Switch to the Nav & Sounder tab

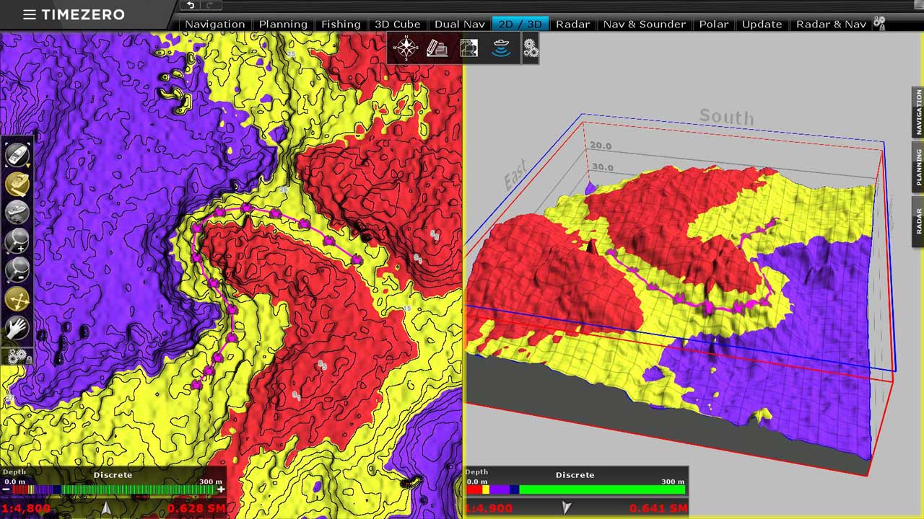644,24
